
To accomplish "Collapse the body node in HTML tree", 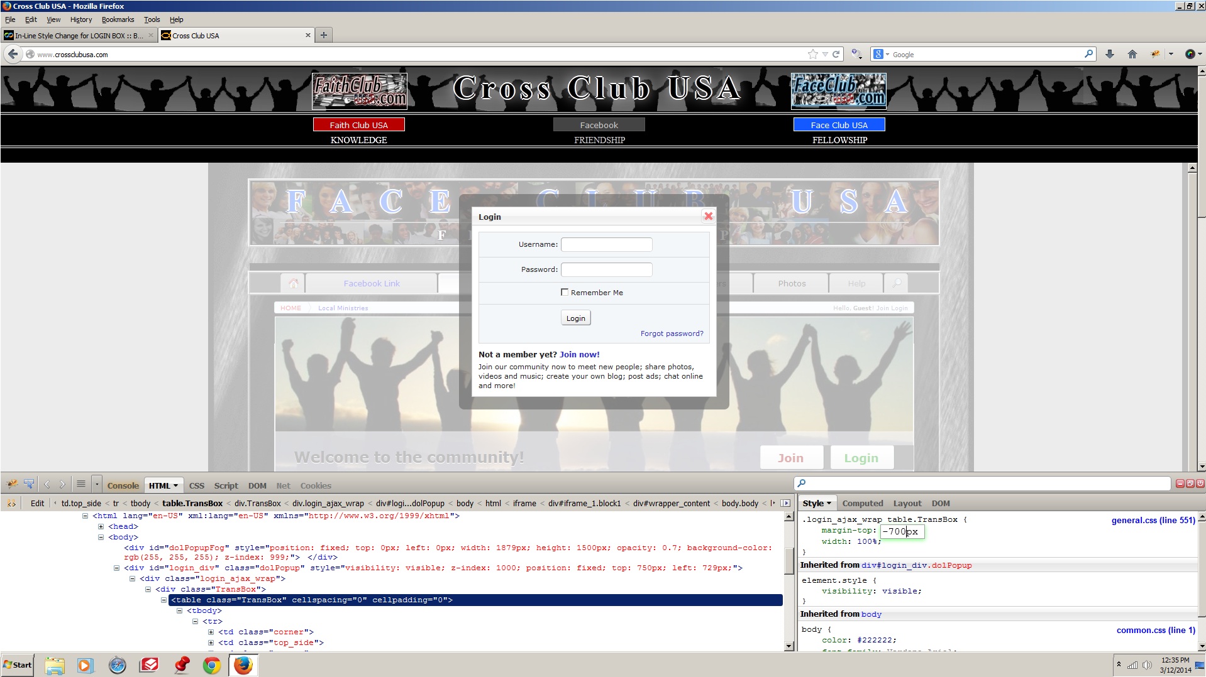I will (101, 537).
